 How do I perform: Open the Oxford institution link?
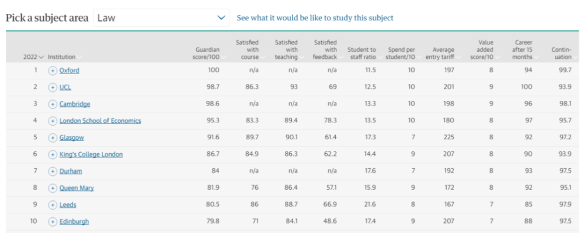coord(69,70)
